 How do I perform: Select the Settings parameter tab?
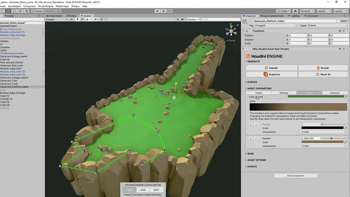click(284, 93)
